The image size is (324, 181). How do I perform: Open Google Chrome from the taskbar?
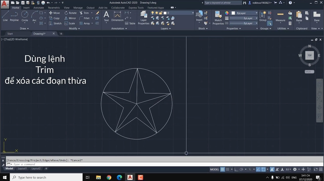[109, 177]
